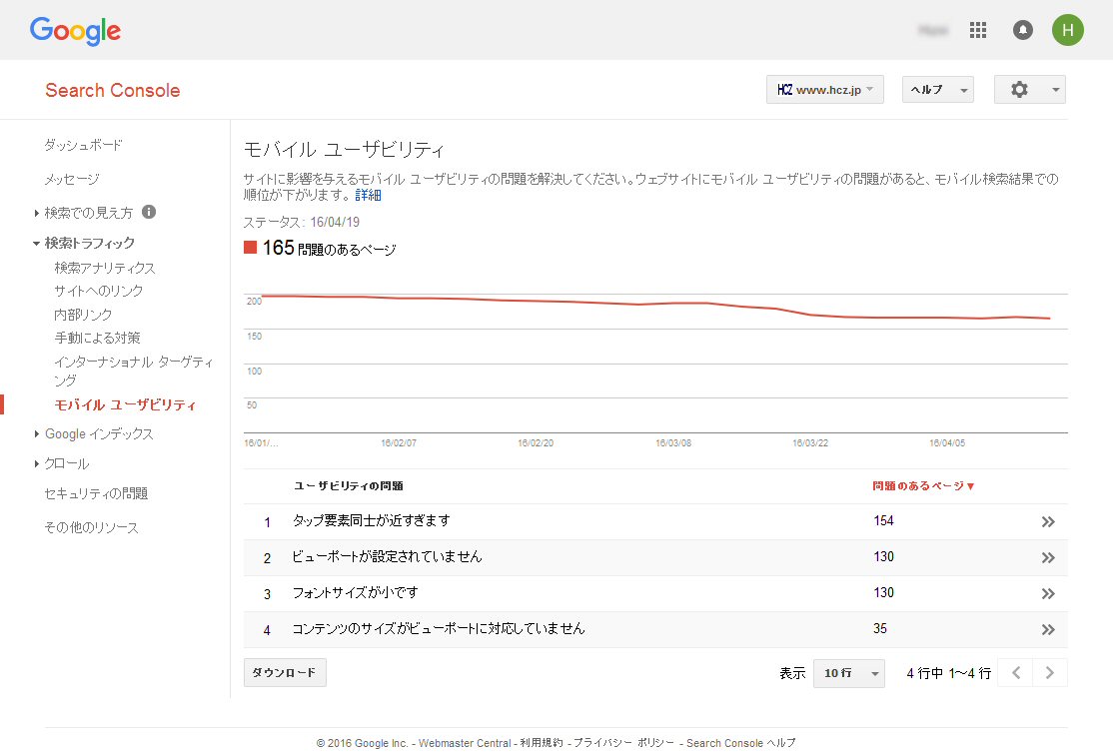Select サイトへのリンク in the sidebar
Image resolution: width=1113 pixels, height=754 pixels.
point(99,291)
